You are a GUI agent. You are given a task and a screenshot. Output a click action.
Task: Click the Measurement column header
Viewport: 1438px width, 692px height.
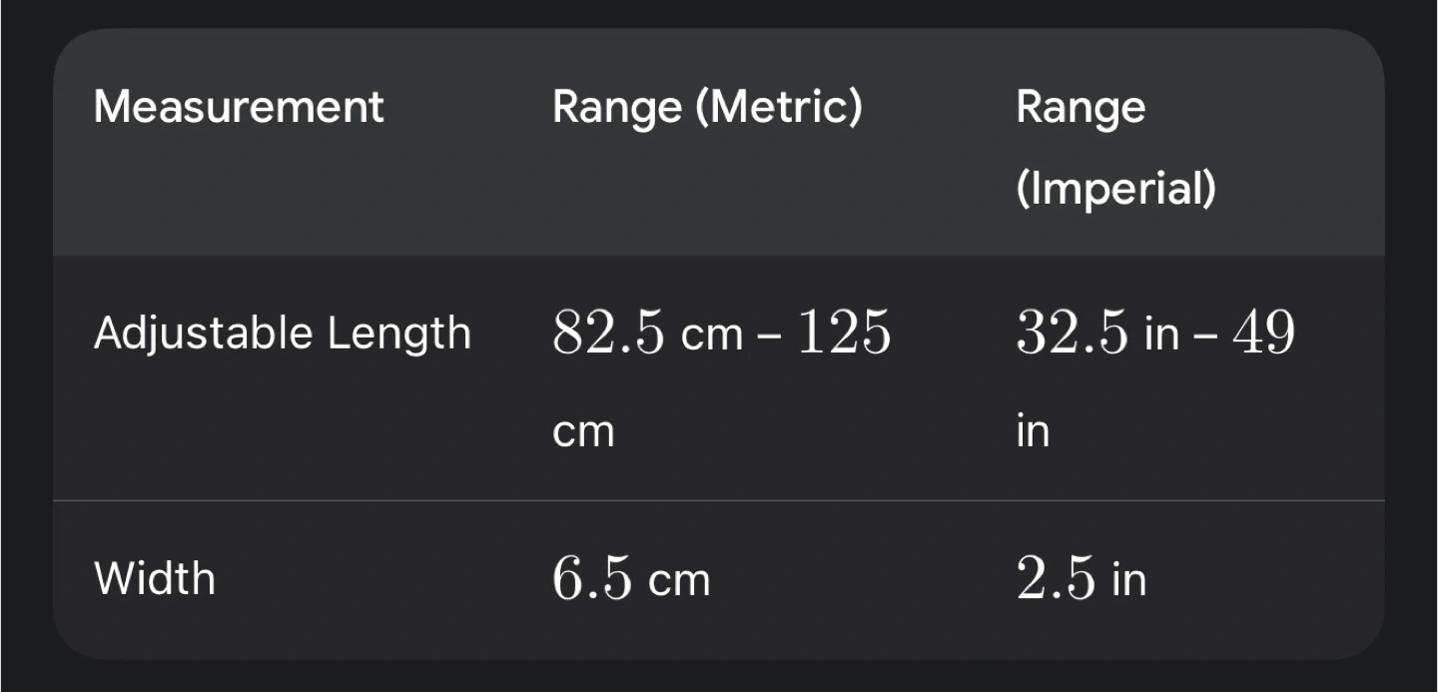point(239,107)
